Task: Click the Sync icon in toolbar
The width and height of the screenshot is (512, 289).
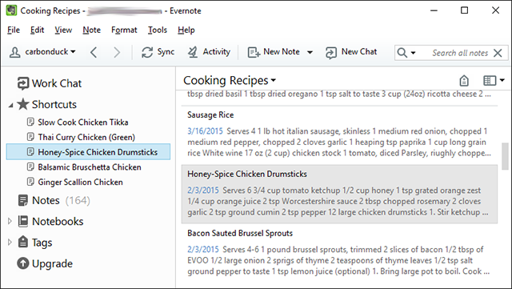Action: [147, 52]
